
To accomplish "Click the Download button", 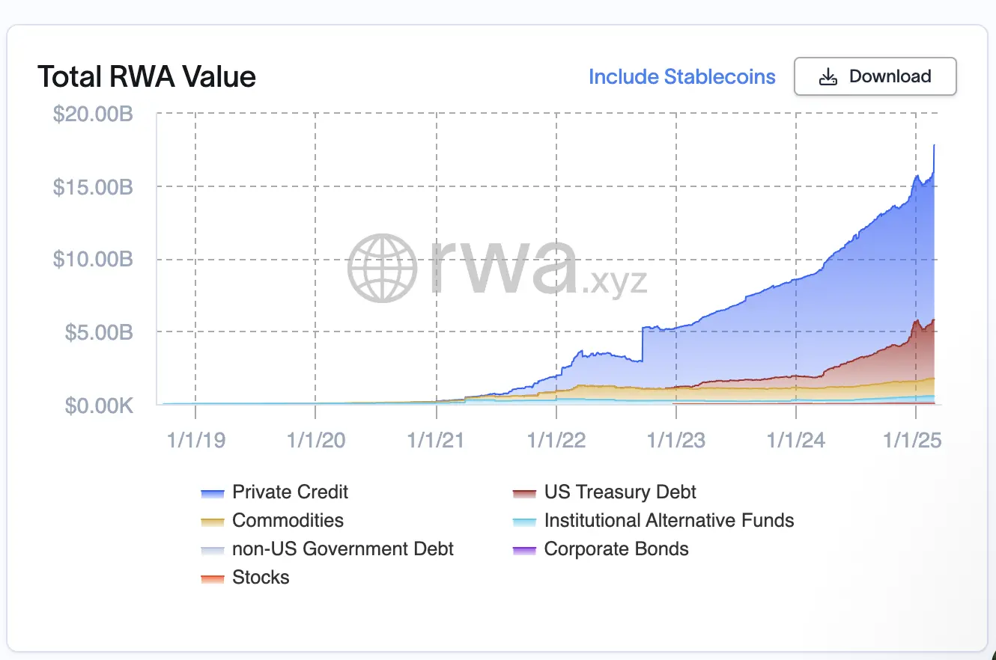I will pos(875,76).
